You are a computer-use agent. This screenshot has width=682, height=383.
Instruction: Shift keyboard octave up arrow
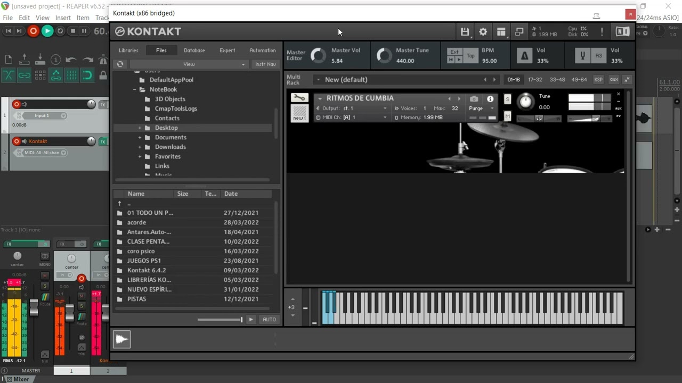click(x=292, y=298)
